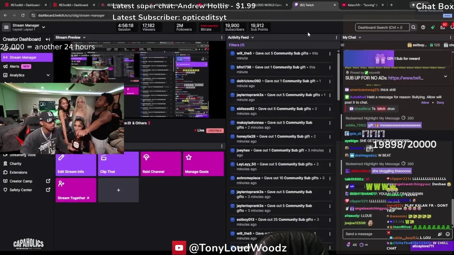Click Gift 1 Sub for reward banner

397,58
